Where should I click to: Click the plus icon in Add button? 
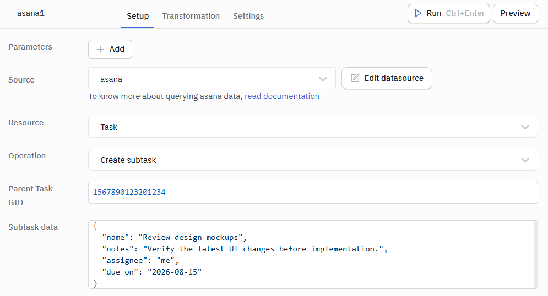pyautogui.click(x=101, y=49)
